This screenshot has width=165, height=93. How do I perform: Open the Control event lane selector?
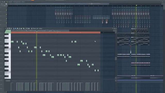(x=8, y=81)
